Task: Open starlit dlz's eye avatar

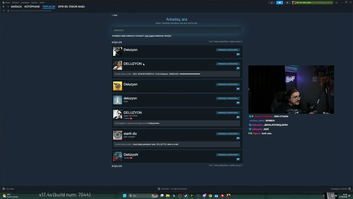Action: coord(117,135)
